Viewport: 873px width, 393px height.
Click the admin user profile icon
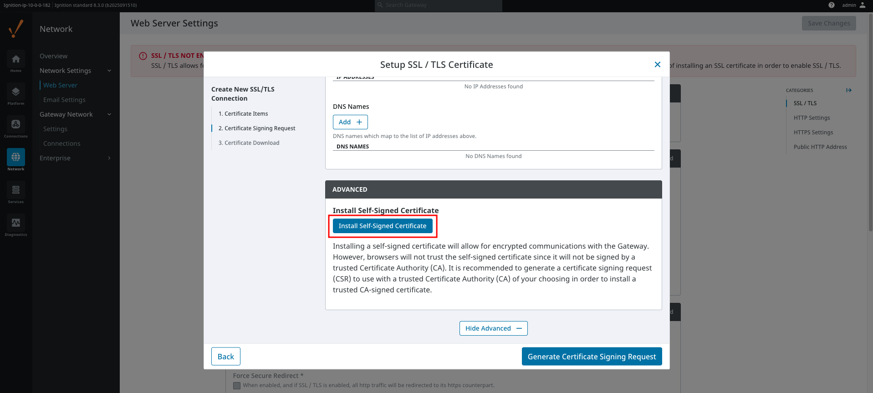click(x=863, y=5)
